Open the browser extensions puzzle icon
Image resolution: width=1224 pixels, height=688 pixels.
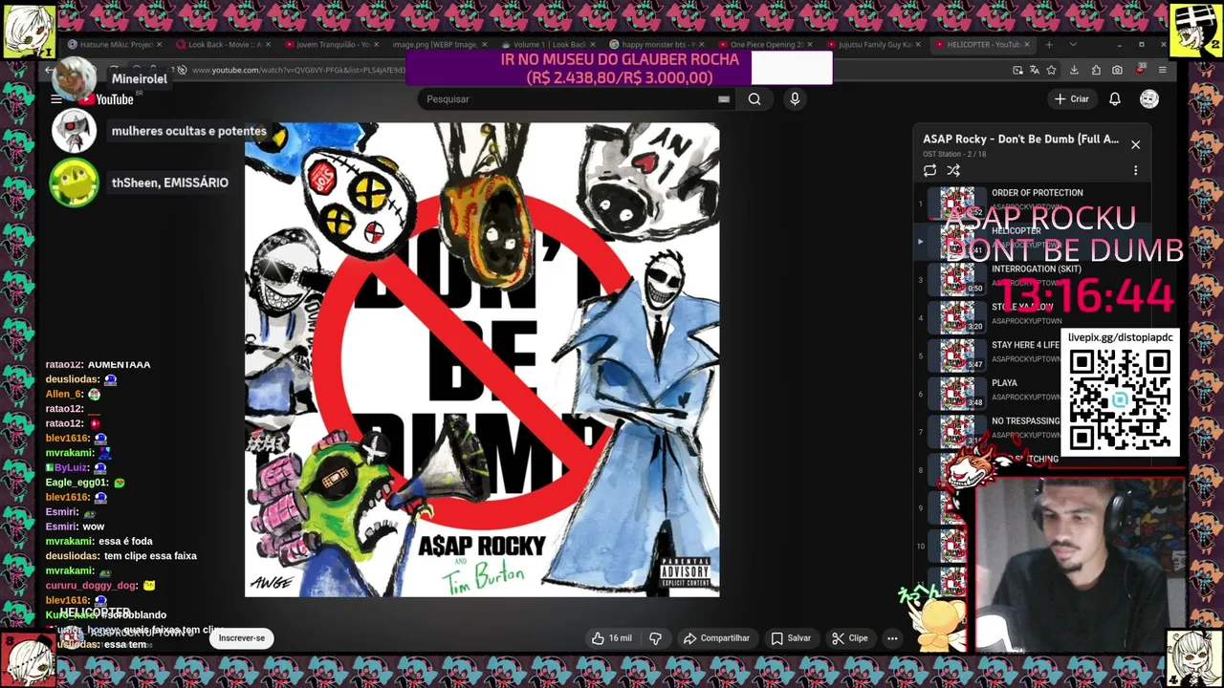tap(1096, 70)
